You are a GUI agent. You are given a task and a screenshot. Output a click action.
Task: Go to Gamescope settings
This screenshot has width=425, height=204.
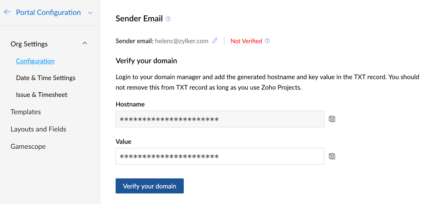pos(28,146)
